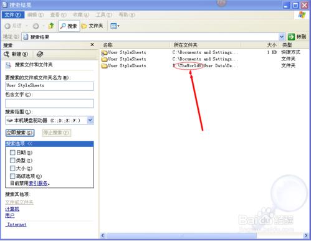Click the containing text (包含文字) field

point(49,103)
